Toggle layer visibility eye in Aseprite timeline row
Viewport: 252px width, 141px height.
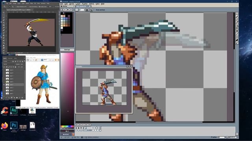pos(76,130)
